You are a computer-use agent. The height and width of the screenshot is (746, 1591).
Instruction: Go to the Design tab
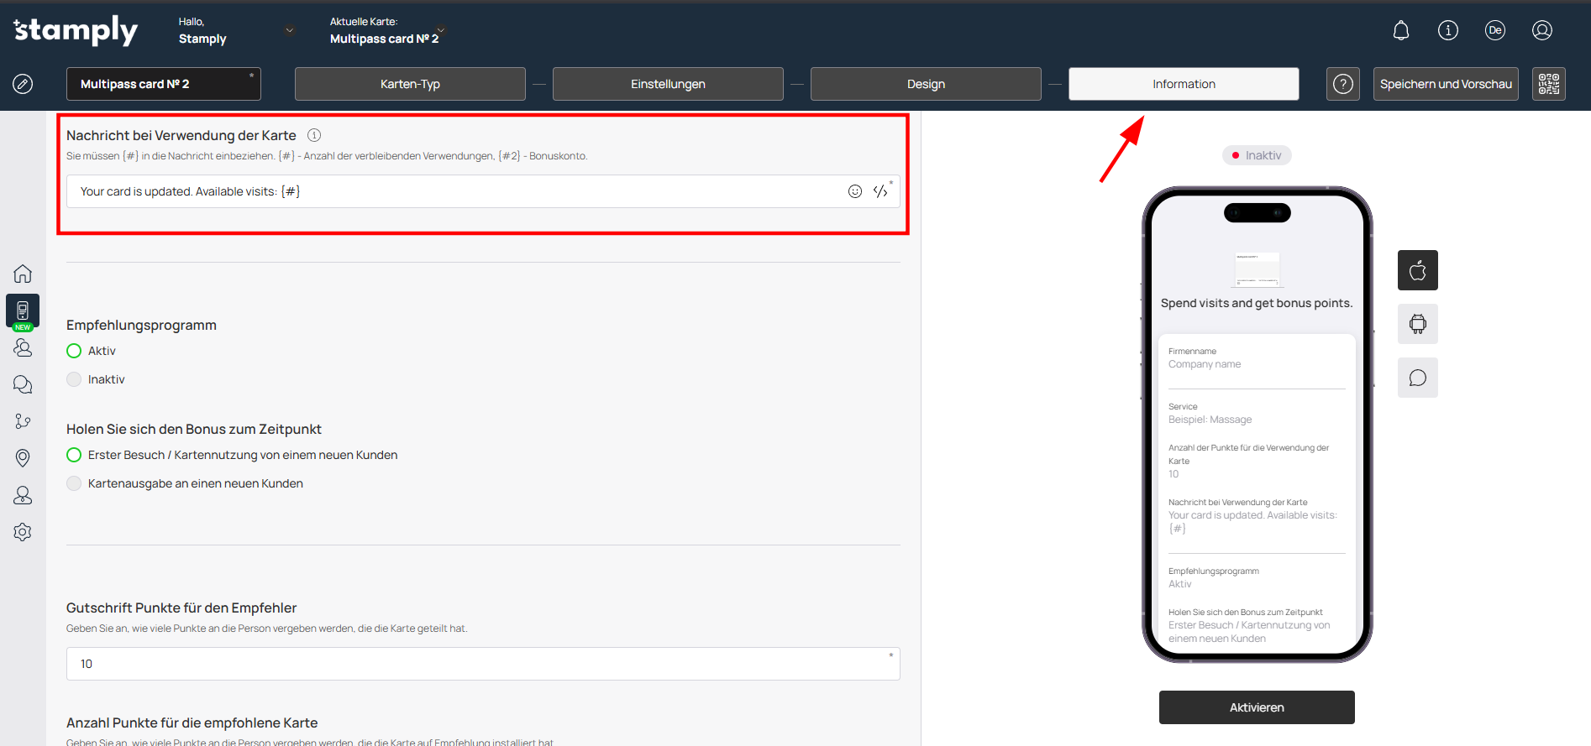click(925, 84)
